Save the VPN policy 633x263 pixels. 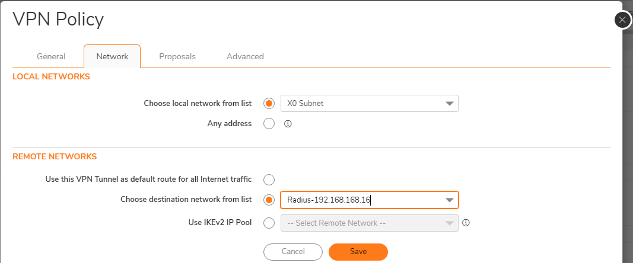click(358, 252)
